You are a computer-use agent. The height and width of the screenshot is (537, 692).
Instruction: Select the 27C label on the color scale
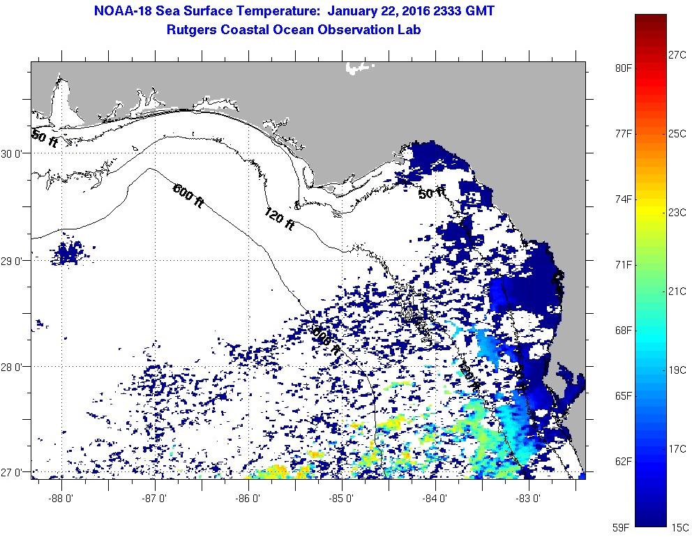(677, 54)
